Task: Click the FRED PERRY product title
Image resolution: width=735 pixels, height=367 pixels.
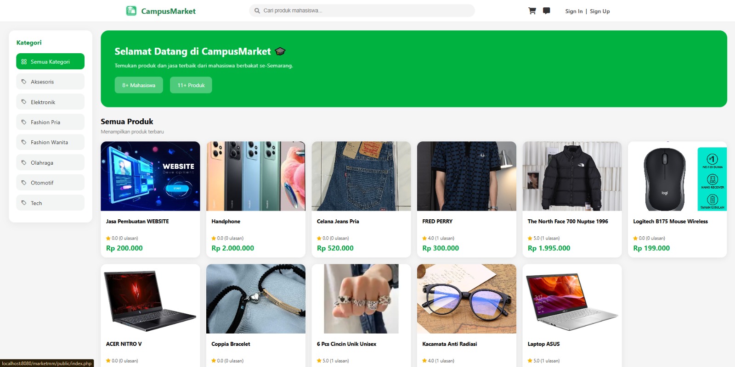Action: [x=437, y=221]
